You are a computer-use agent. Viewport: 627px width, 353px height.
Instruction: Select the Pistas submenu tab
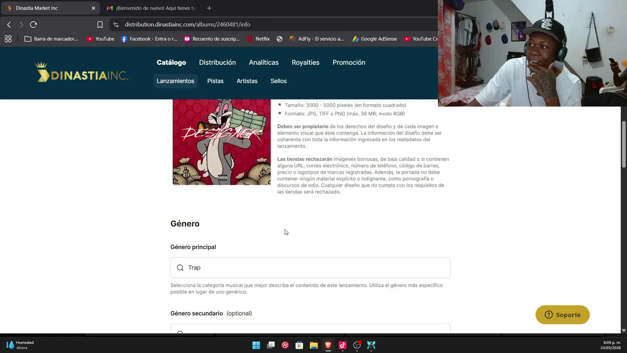[216, 81]
